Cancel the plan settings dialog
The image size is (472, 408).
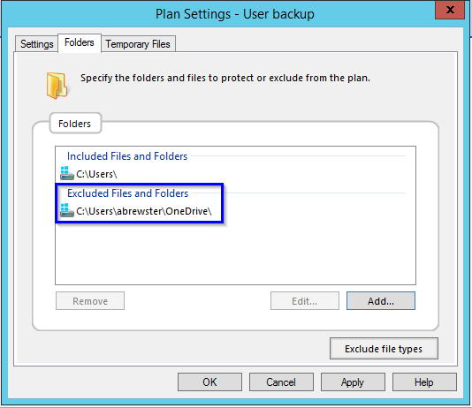[x=281, y=382]
